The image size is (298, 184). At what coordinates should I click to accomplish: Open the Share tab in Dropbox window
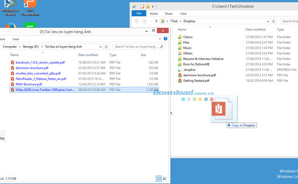click(168, 14)
